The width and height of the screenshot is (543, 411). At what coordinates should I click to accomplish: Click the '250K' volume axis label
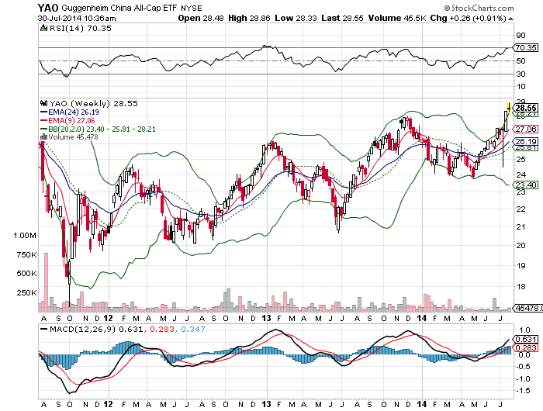pos(26,293)
